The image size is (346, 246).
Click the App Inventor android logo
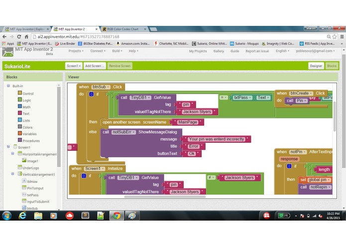(x=8, y=52)
